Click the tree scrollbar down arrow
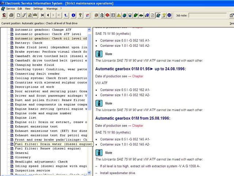 pos(89,172)
